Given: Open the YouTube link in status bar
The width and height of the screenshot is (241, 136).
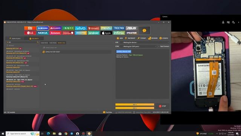Looking at the screenshot, I should coord(107,112).
